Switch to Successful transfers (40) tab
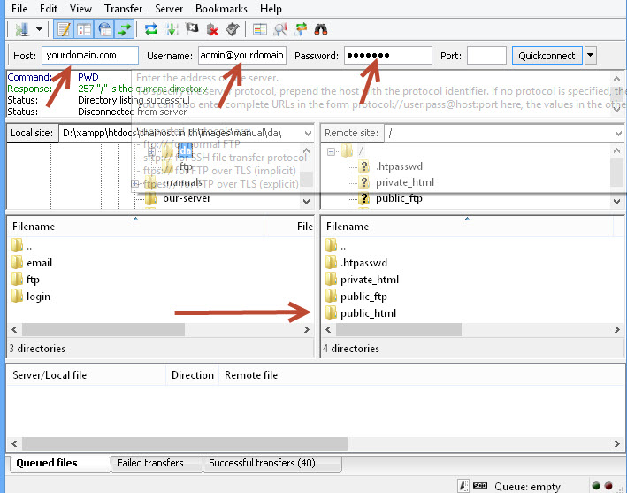627x493 pixels. pyautogui.click(x=271, y=464)
